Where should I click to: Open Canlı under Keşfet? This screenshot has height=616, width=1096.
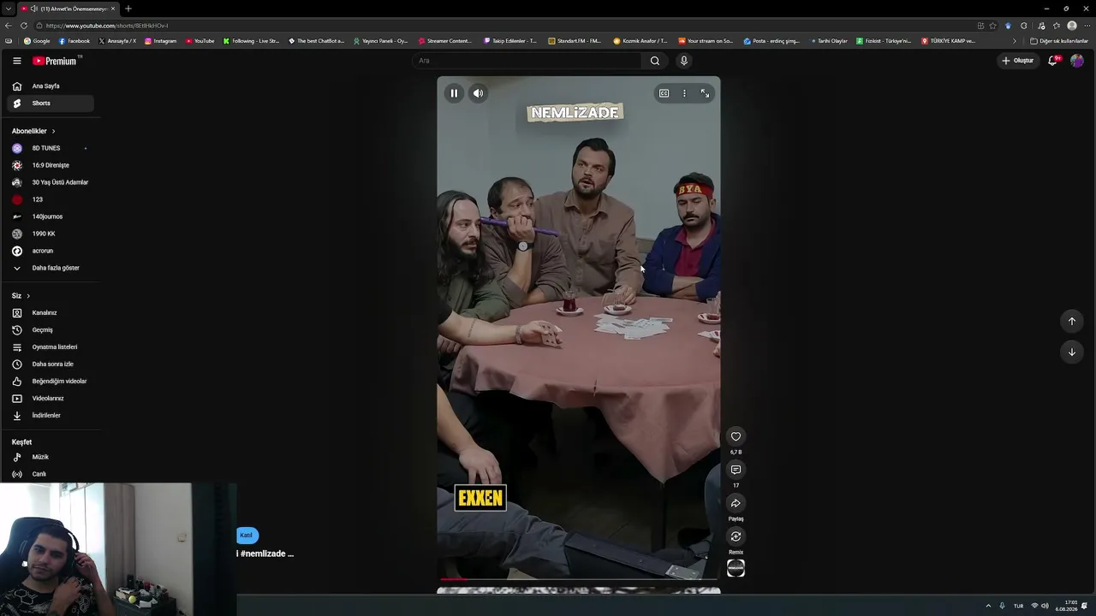click(x=51, y=474)
